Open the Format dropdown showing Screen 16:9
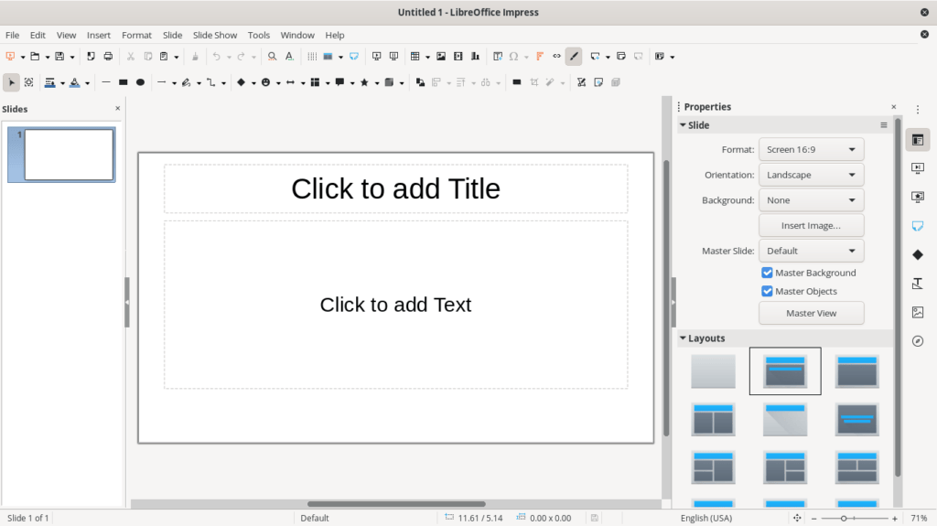937x526 pixels. point(811,149)
